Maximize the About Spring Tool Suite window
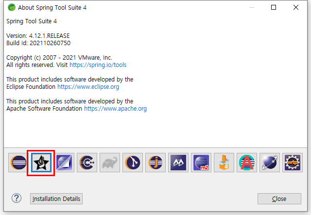Image resolution: width=311 pixels, height=215 pixels. [x=274, y=7]
